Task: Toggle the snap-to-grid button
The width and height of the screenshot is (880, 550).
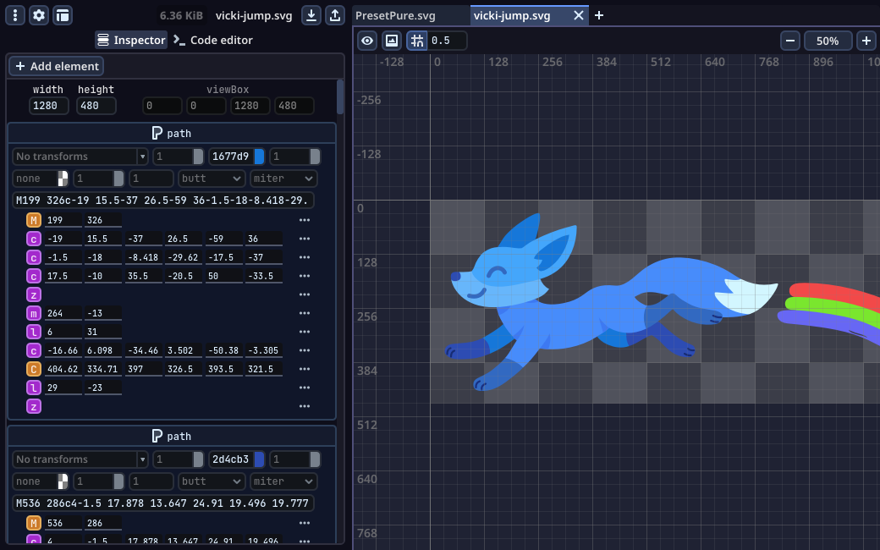Action: coord(417,41)
